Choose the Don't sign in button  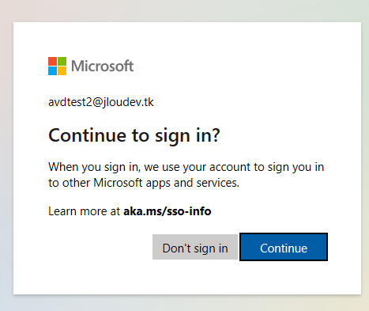click(x=195, y=247)
